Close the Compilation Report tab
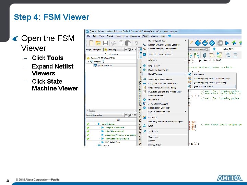This screenshot has width=247, height=185. 207,49
